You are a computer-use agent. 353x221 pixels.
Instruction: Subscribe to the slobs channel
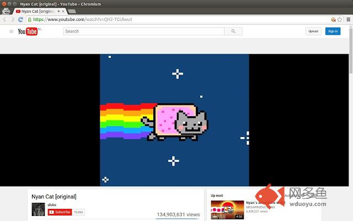(60, 212)
